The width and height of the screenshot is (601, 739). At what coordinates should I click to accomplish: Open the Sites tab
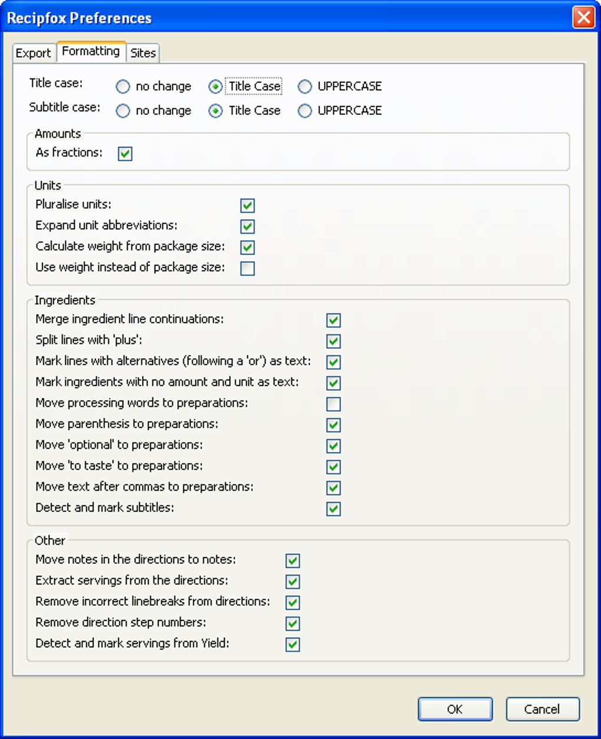coord(143,53)
